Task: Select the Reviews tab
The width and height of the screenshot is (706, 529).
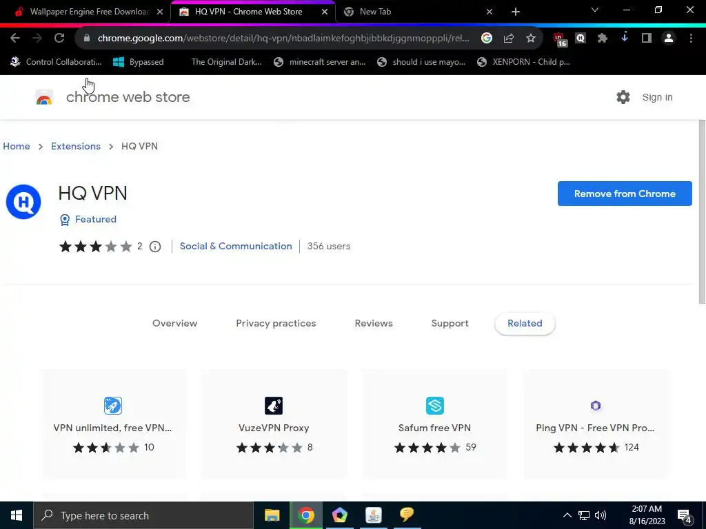Action: [x=374, y=324]
